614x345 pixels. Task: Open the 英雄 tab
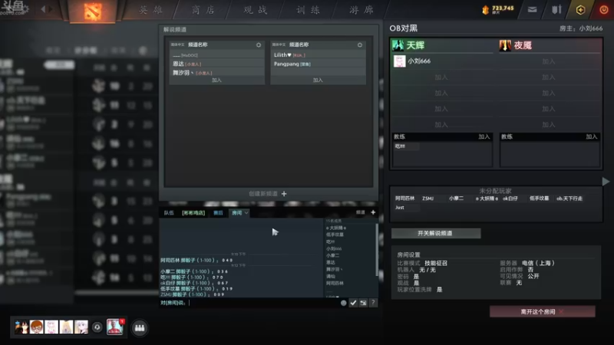[x=150, y=10]
